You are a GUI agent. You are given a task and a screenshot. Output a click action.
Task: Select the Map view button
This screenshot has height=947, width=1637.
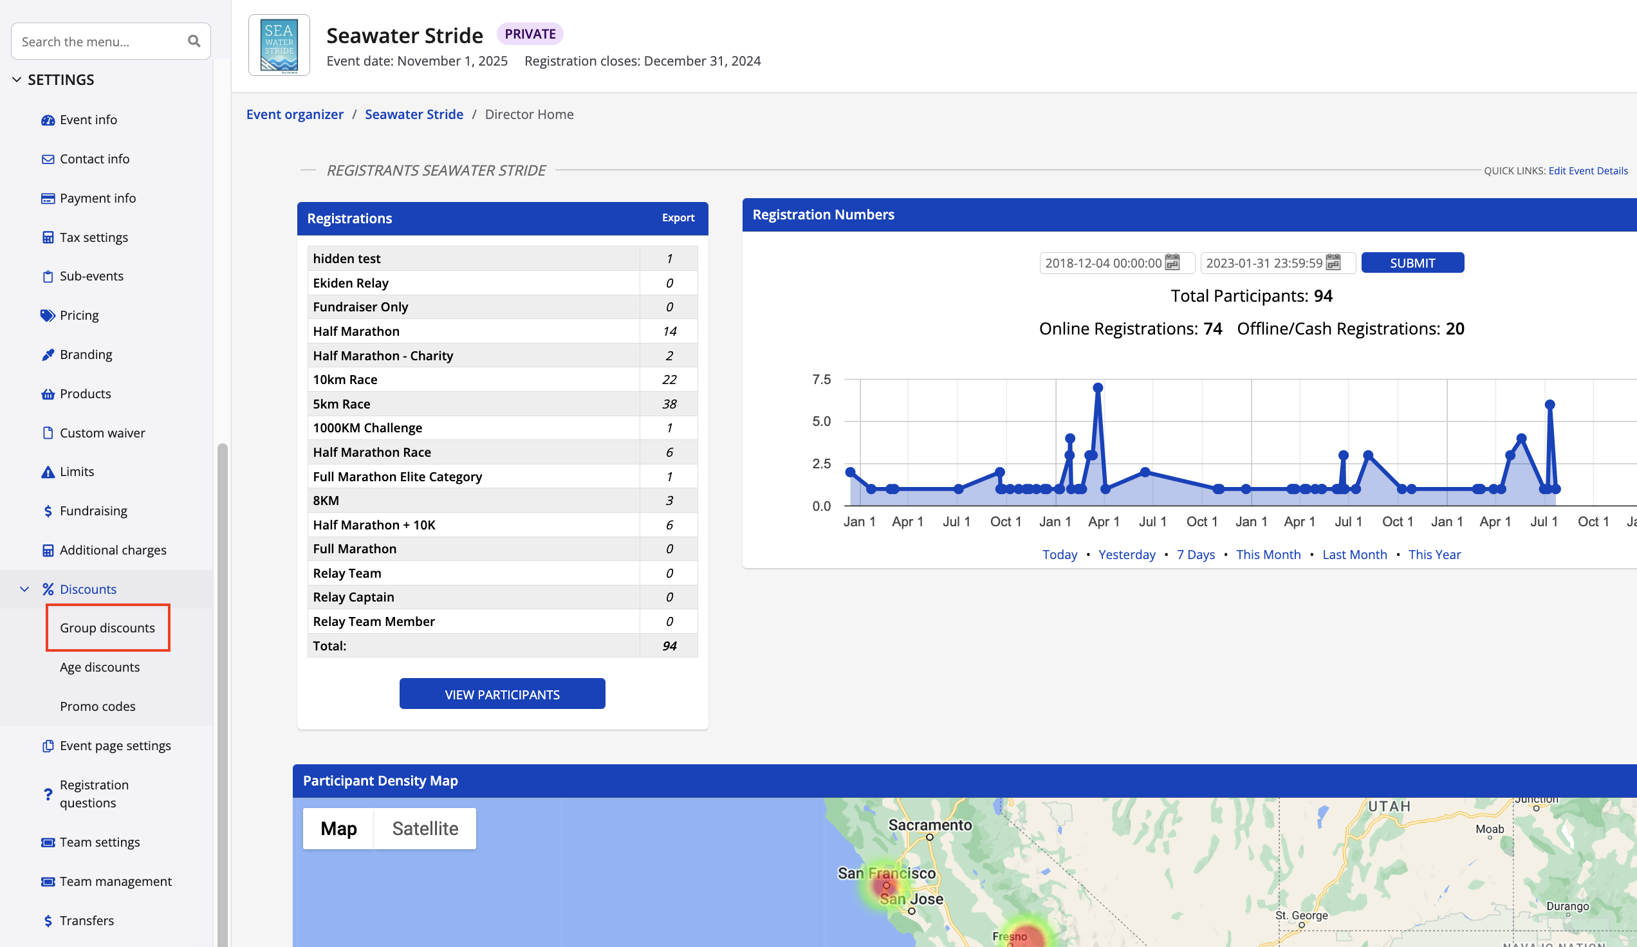(338, 828)
